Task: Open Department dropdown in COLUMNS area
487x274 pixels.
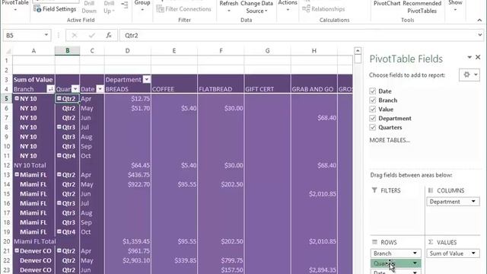Action: click(473, 202)
